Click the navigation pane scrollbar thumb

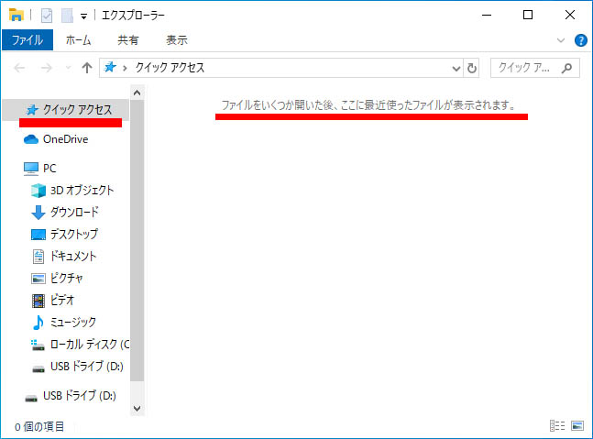tap(137, 240)
